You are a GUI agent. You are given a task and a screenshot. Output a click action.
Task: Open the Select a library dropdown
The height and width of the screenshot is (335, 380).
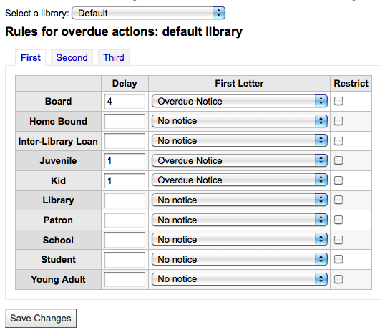click(x=149, y=13)
